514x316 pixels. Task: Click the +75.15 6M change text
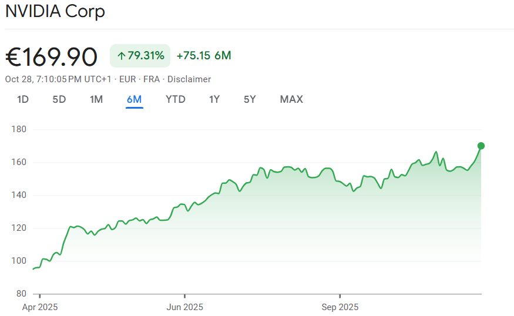(x=204, y=56)
